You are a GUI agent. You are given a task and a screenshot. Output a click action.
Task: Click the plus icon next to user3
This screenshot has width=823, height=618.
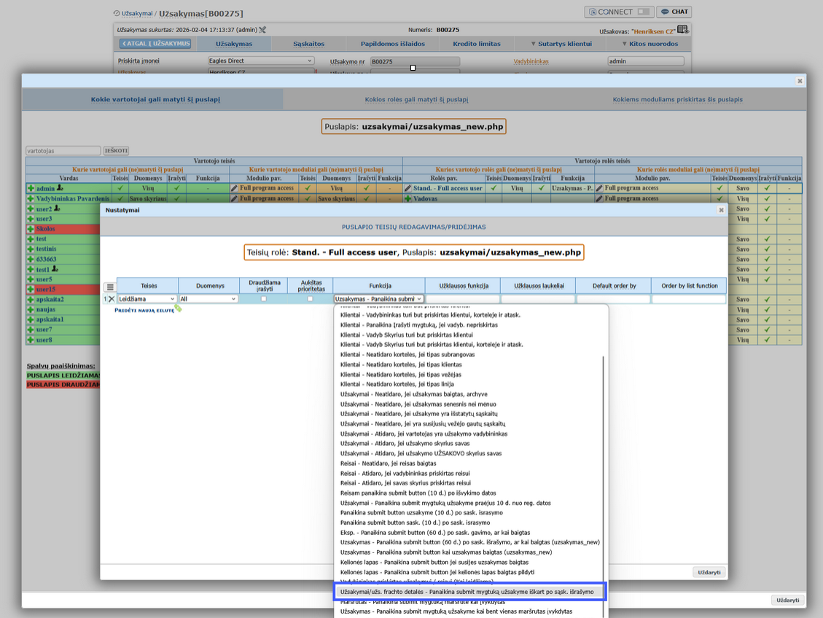click(31, 219)
